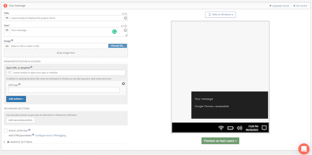This screenshot has height=155, width=312.
Task: Click the Wi-Fi icon in the preview taskbar
Action: 221,128
